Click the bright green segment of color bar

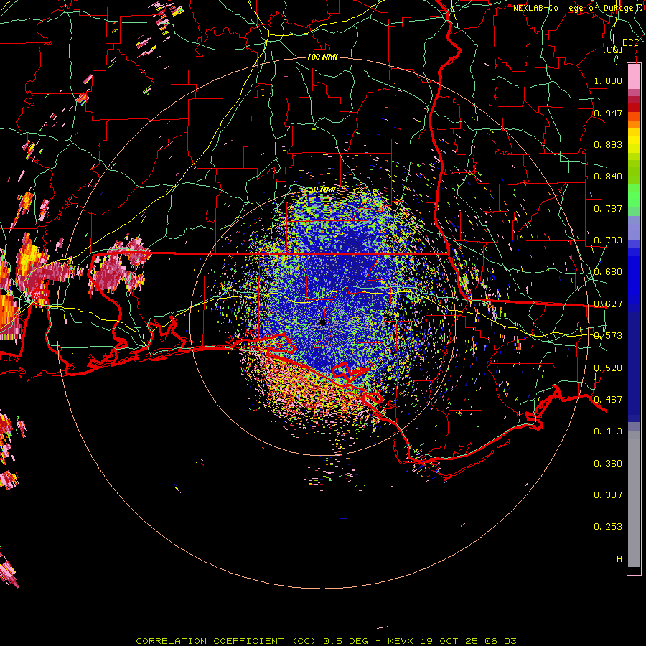point(634,196)
